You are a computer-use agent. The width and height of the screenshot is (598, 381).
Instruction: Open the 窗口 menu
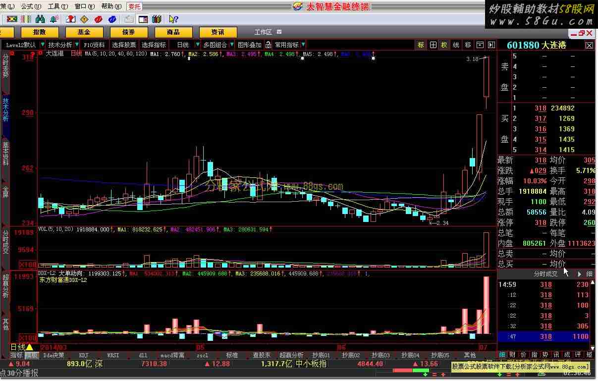tap(84, 6)
